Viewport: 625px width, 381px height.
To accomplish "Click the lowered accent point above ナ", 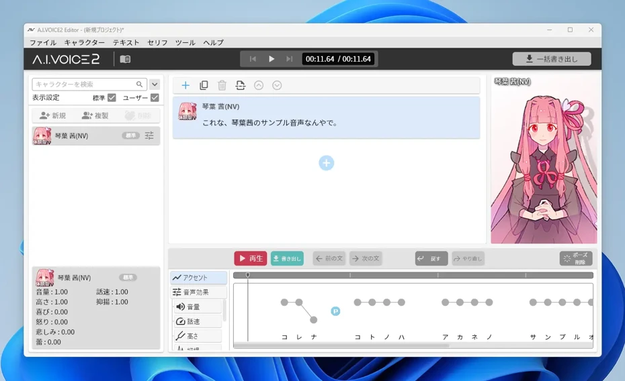I will pos(314,319).
